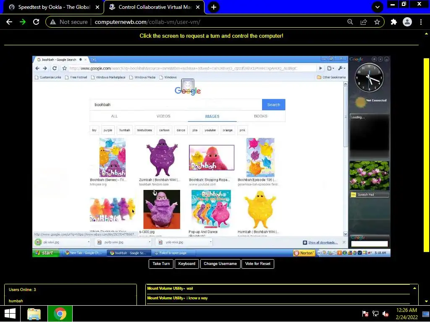
Task: Go forward with the green arrow
Action: click(23, 22)
